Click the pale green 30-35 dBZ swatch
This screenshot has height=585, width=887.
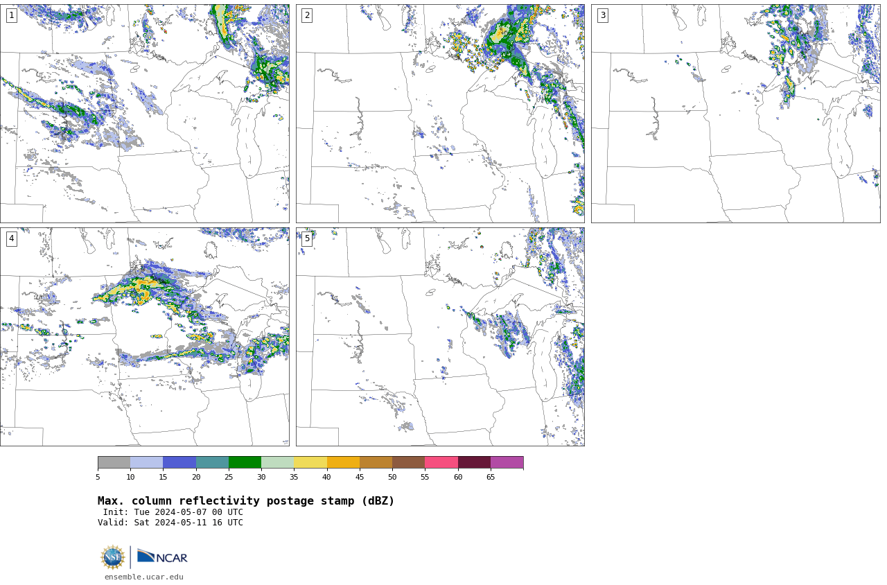(x=278, y=462)
